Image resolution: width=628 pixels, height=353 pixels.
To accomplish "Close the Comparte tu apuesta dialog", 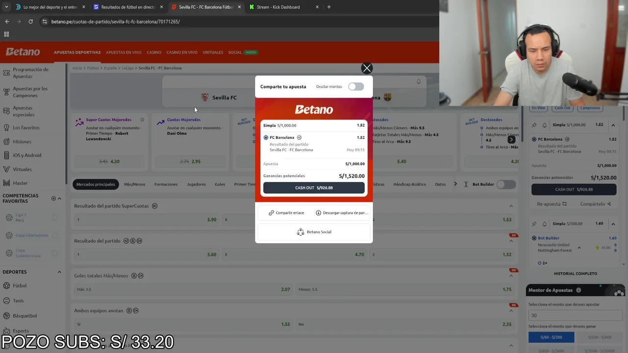I will 366,68.
